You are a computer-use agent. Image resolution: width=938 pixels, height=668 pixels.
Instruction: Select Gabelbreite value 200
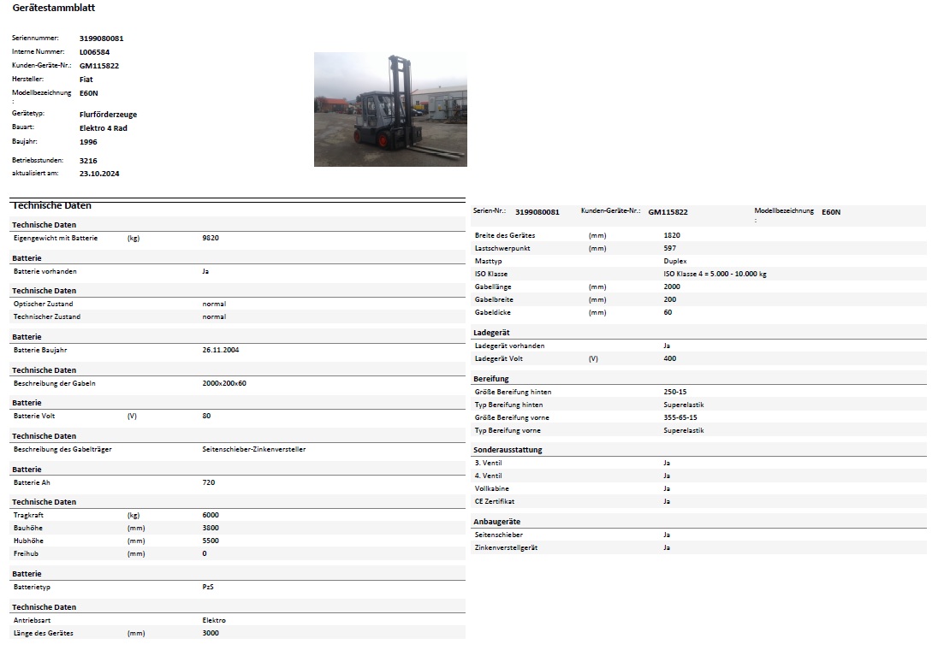tap(669, 299)
